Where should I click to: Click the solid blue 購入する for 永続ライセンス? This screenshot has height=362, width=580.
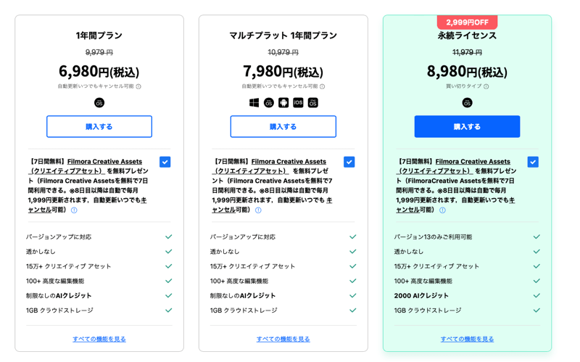(467, 126)
